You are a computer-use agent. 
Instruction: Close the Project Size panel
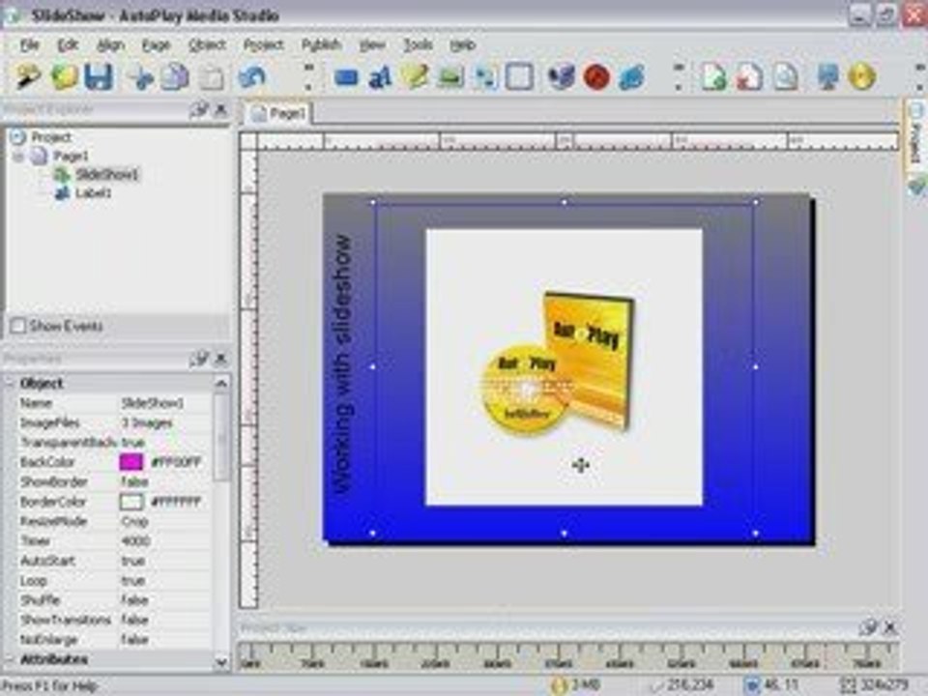890,627
